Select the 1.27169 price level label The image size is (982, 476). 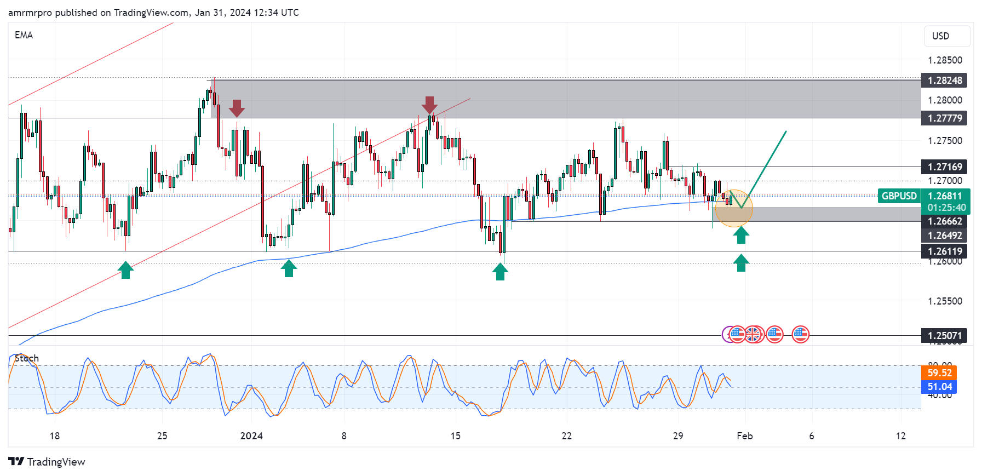pos(944,167)
